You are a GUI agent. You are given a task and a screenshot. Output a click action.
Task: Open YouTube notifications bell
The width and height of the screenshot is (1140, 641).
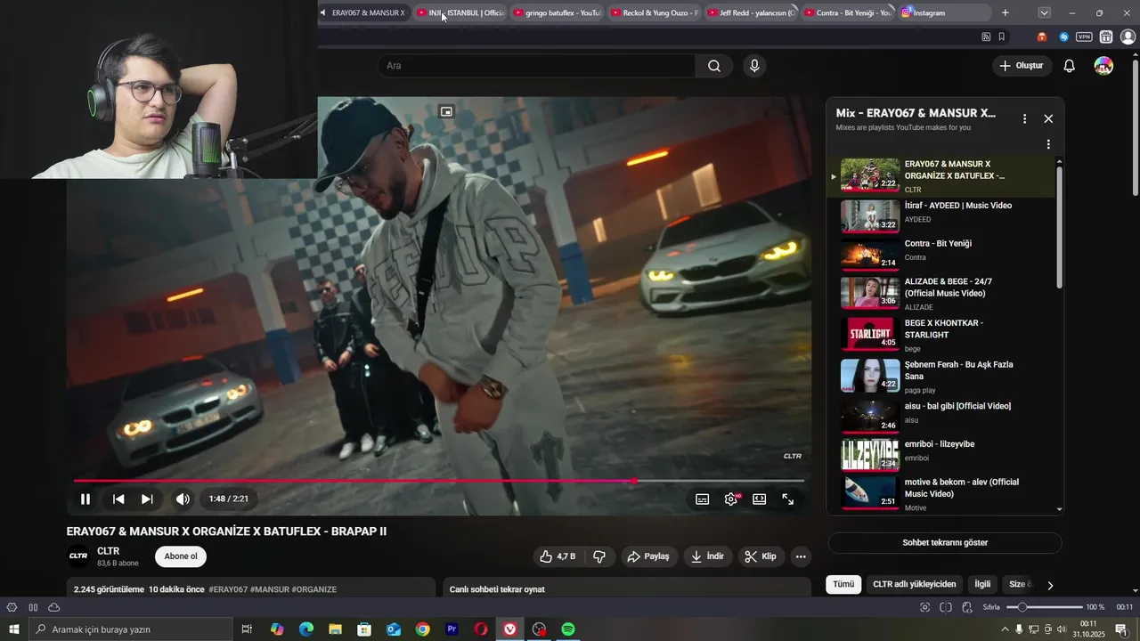point(1070,66)
